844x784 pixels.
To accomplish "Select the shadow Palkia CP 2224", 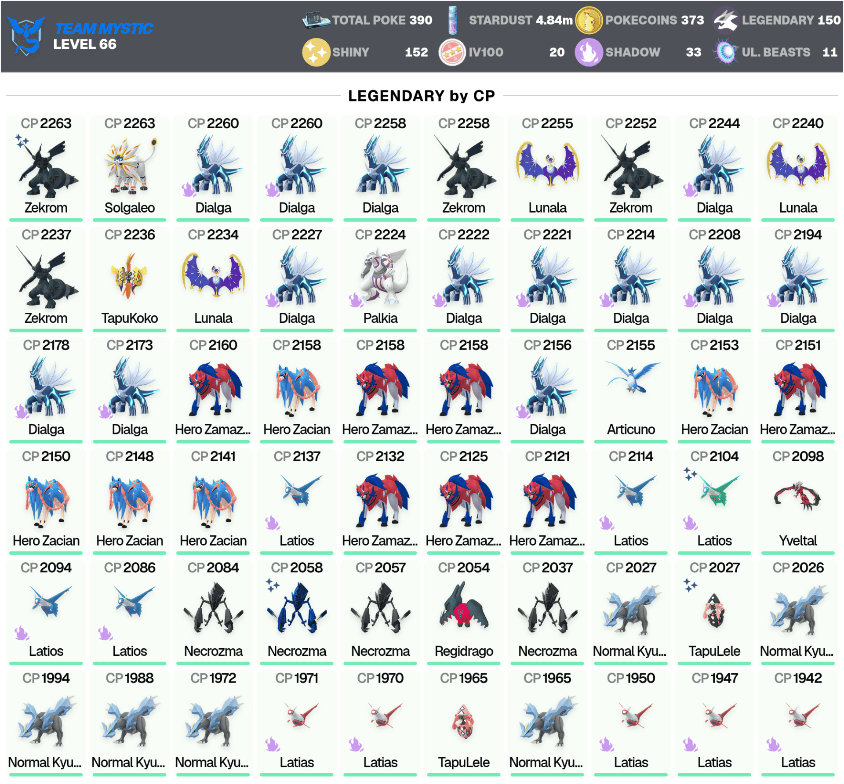I will pos(380,279).
